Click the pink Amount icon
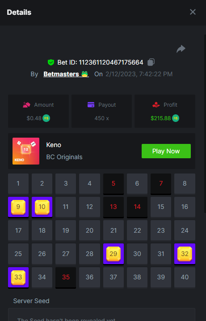Image resolution: width=206 pixels, height=321 pixels. click(x=26, y=104)
